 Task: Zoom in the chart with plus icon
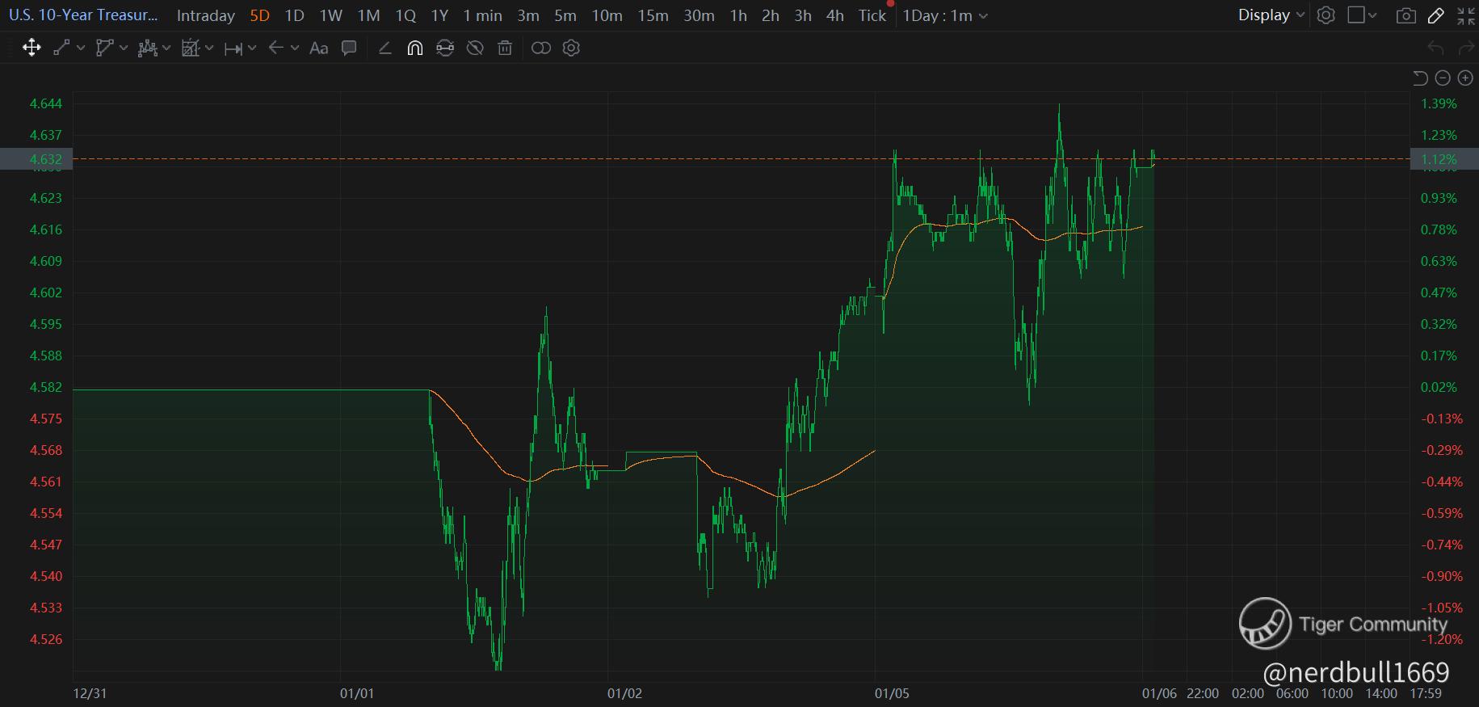[1464, 78]
